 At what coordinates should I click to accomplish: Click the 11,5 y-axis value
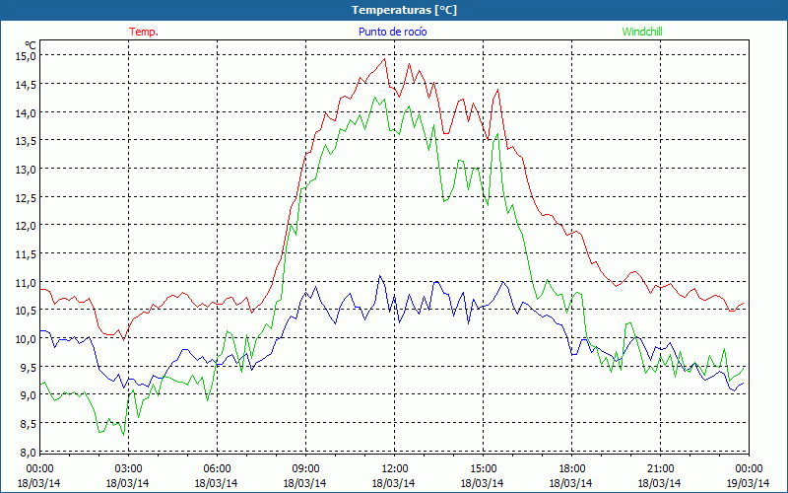[x=28, y=254]
